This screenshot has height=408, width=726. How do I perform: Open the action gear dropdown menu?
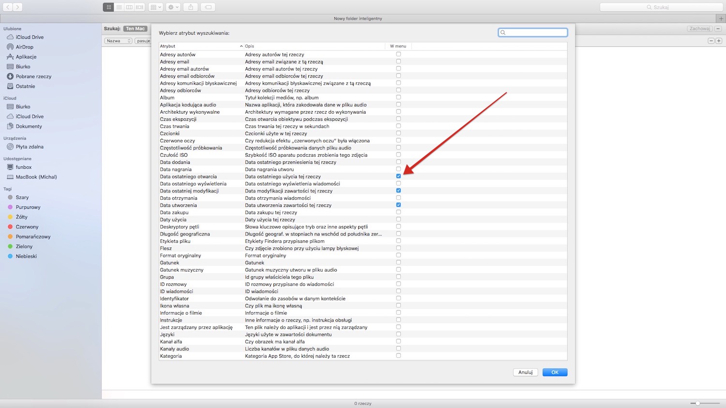tap(173, 7)
